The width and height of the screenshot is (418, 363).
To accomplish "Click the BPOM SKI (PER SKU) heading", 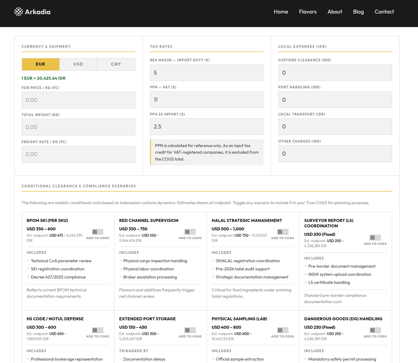I will [47, 220].
